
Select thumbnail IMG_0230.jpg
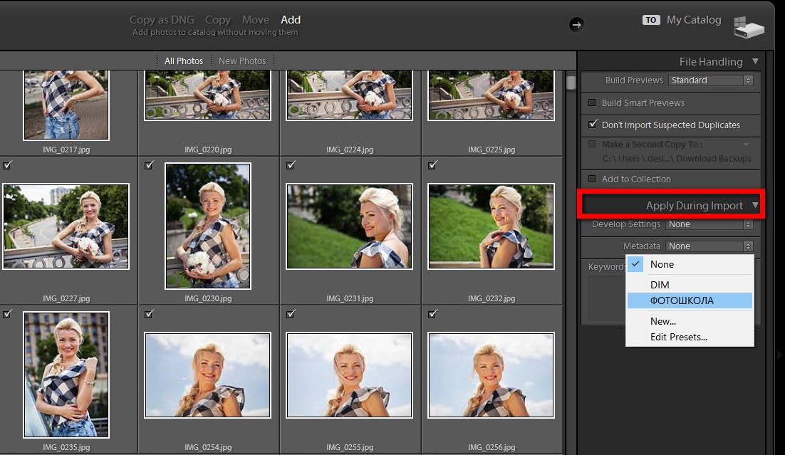(208, 226)
